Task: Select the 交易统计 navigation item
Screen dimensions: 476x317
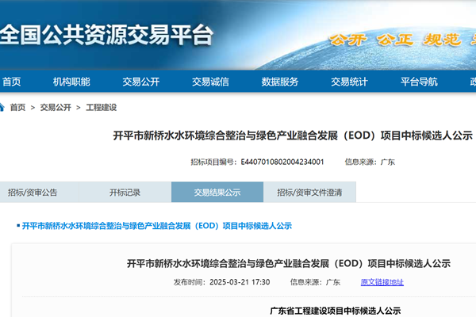Action: (349, 82)
